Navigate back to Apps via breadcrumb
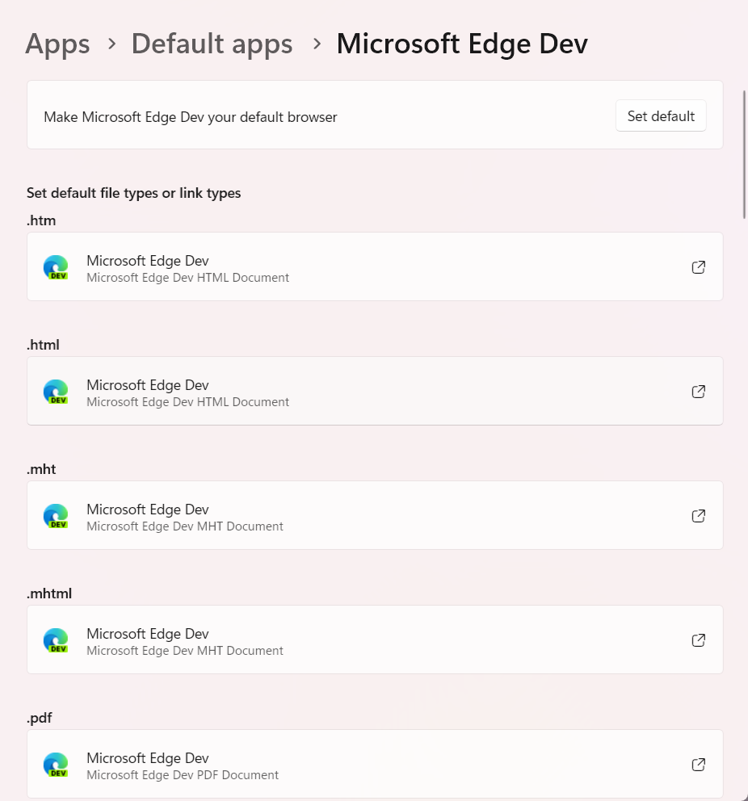Screen dimensions: 748x801 coord(57,44)
